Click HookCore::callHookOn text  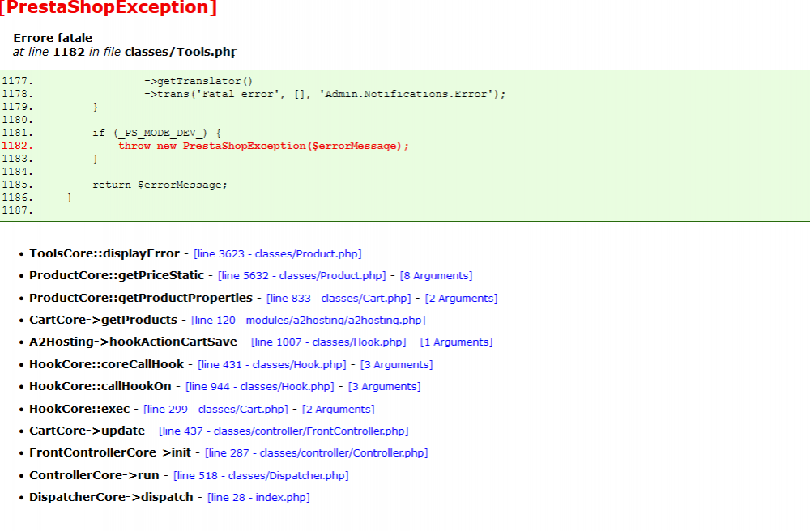(x=100, y=386)
